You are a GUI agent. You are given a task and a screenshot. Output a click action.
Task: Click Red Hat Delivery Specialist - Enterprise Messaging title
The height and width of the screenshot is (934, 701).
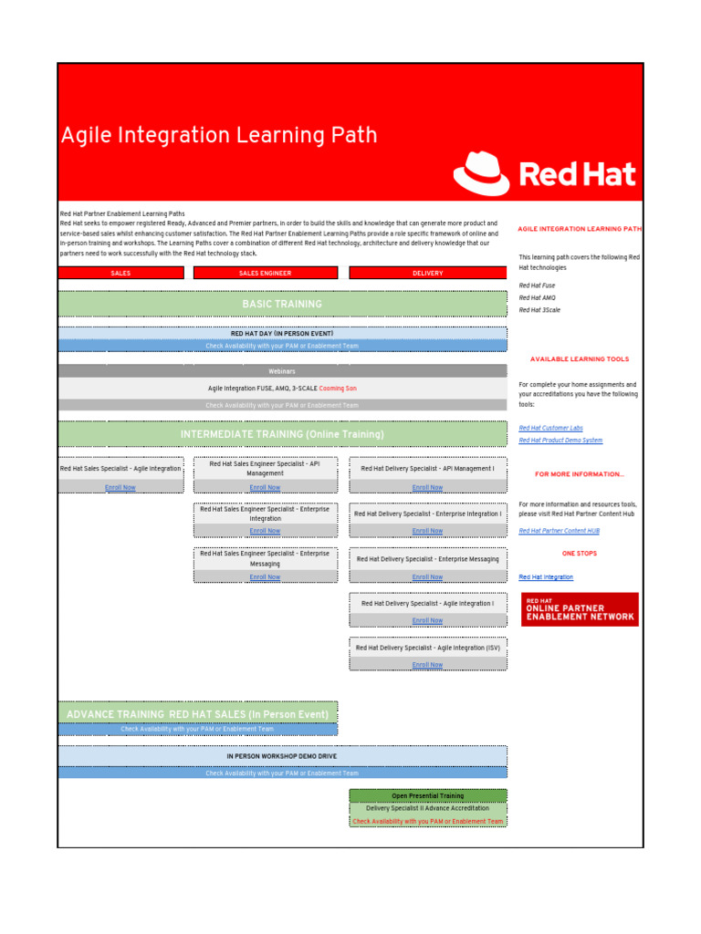coord(428,559)
